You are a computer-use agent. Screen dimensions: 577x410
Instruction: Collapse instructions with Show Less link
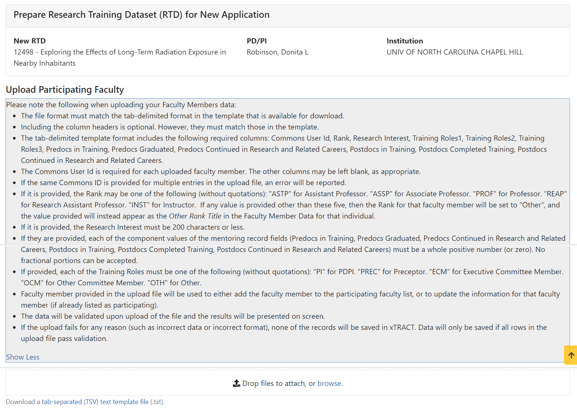coord(23,357)
